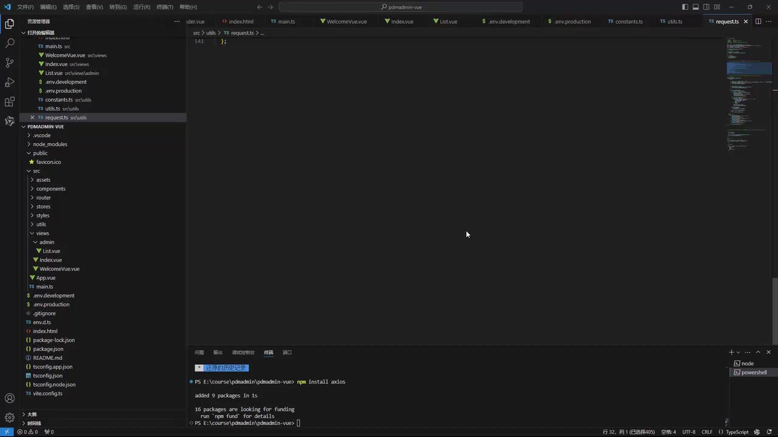The image size is (778, 437).
Task: Open the Run and Debug view icon
Action: pos(10,83)
